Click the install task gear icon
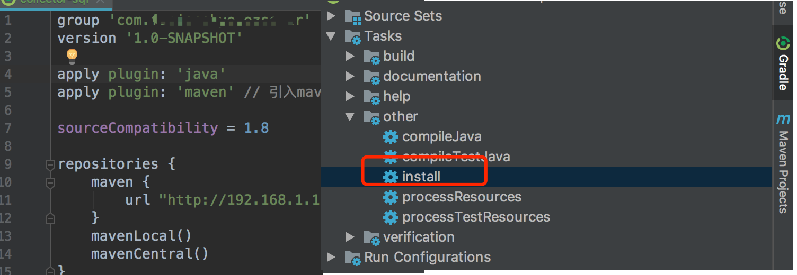This screenshot has height=275, width=797. [x=390, y=177]
